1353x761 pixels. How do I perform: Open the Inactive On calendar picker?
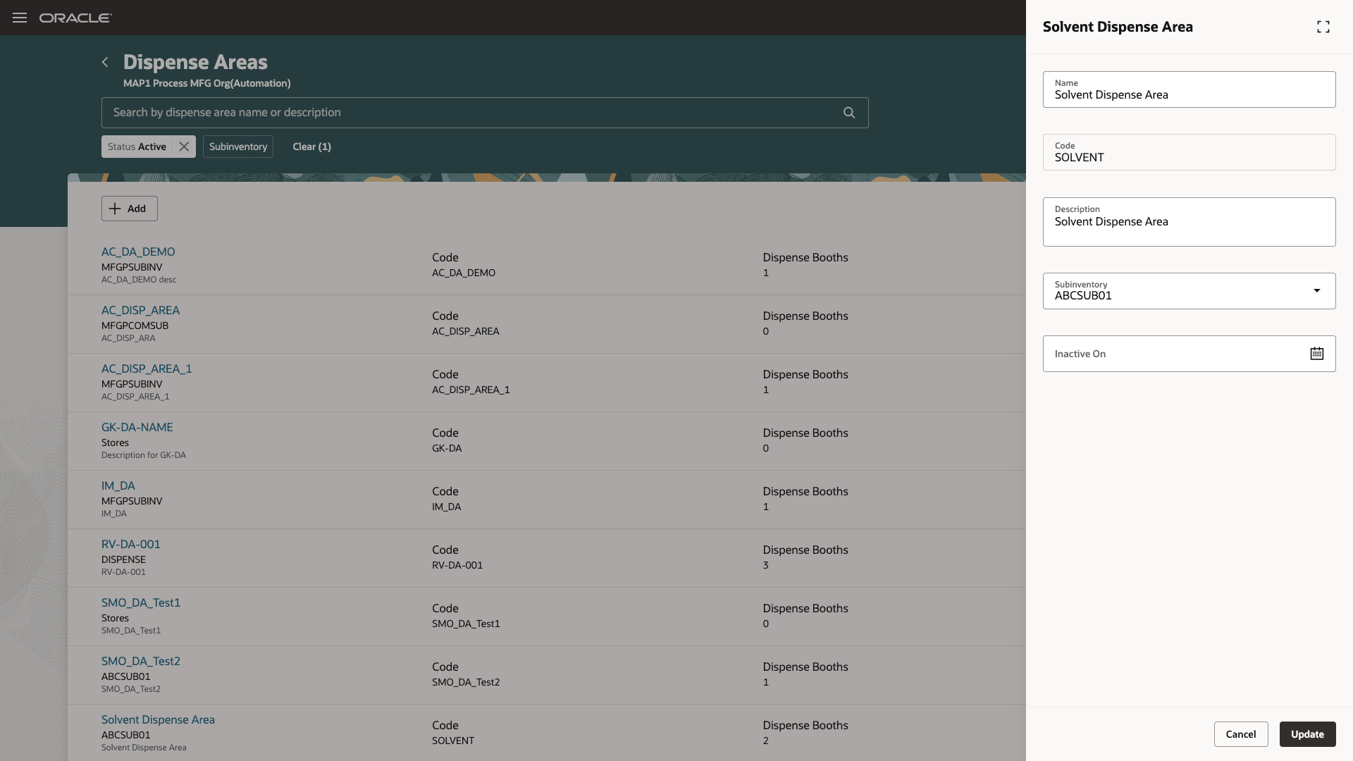[1317, 354]
